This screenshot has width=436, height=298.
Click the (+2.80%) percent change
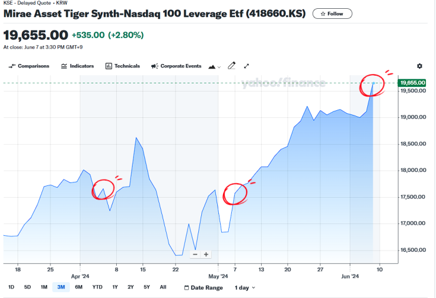pyautogui.click(x=126, y=35)
